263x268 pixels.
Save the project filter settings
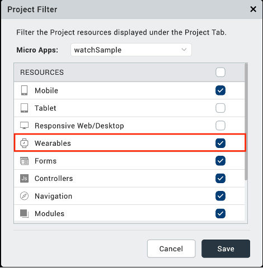(226, 248)
